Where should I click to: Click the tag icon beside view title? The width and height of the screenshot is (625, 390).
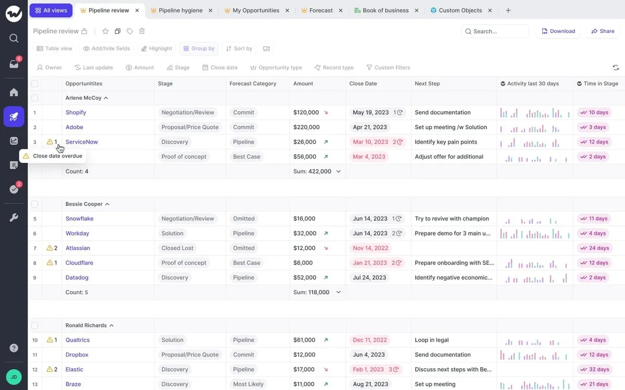tap(130, 31)
